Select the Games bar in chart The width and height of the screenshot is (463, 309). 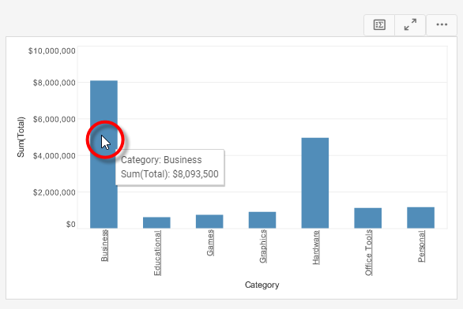coord(209,222)
